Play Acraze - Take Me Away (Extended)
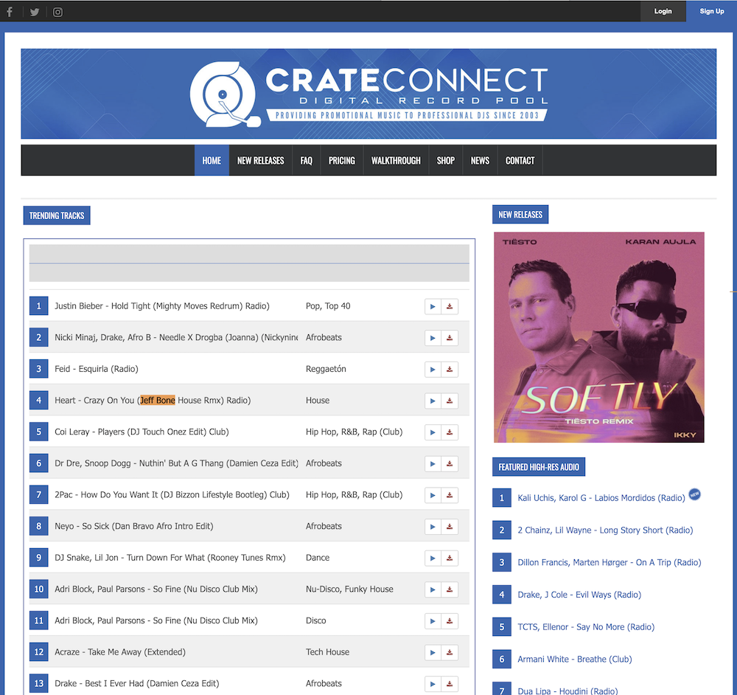The width and height of the screenshot is (737, 695). pos(433,652)
